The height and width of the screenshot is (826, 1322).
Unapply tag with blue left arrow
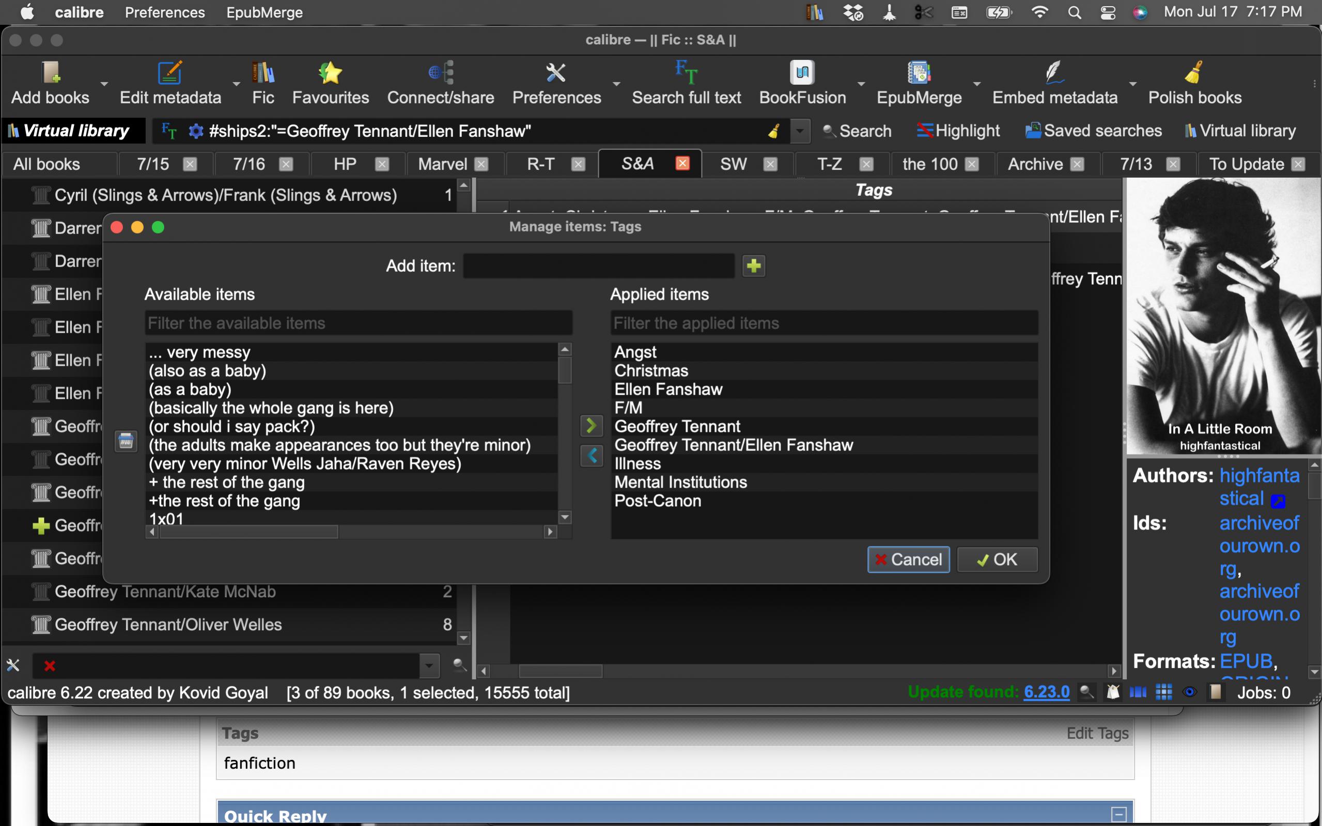pyautogui.click(x=591, y=455)
